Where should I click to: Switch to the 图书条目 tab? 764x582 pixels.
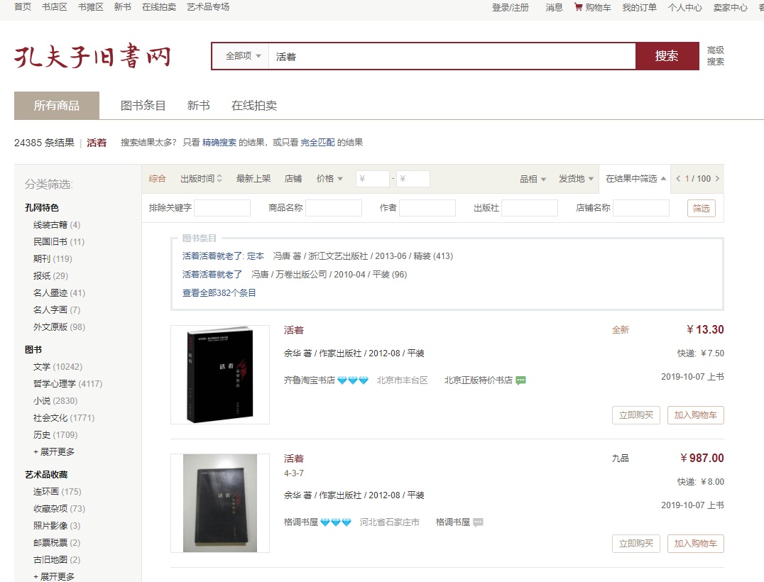pos(143,106)
